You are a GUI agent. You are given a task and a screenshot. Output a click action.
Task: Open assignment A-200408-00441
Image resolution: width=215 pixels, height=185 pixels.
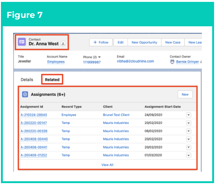34,147
